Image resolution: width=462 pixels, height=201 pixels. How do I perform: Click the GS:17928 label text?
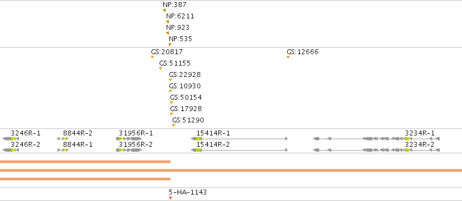pyautogui.click(x=186, y=109)
